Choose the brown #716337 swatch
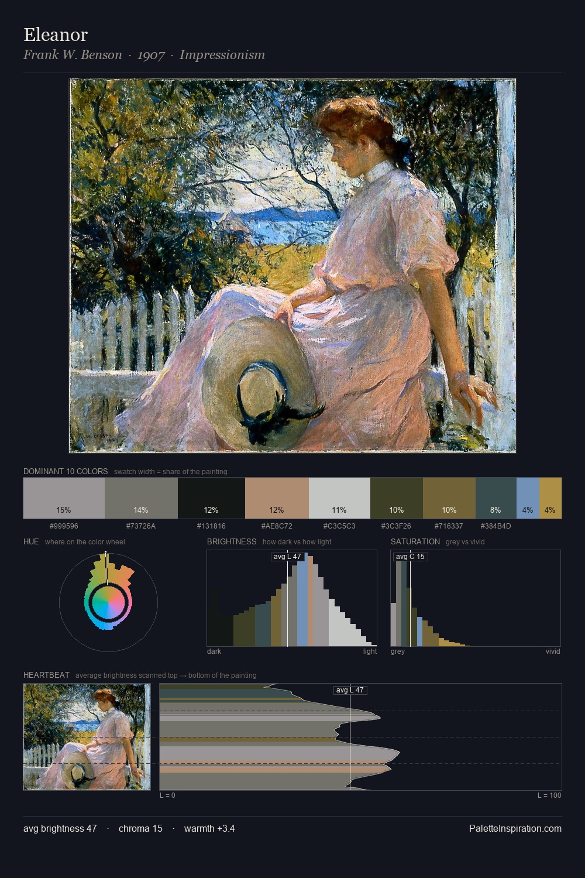Viewport: 585px width, 878px height. (x=449, y=498)
